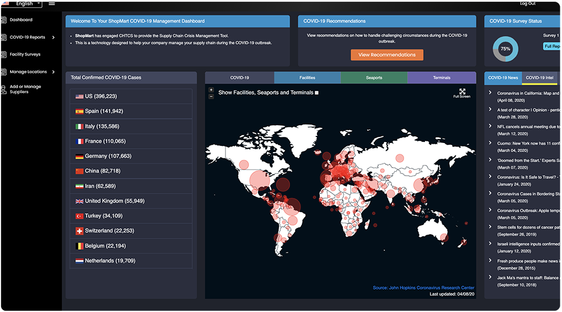Click the Turkey flag icon
Viewport: 562px width, 312px height.
(79, 216)
